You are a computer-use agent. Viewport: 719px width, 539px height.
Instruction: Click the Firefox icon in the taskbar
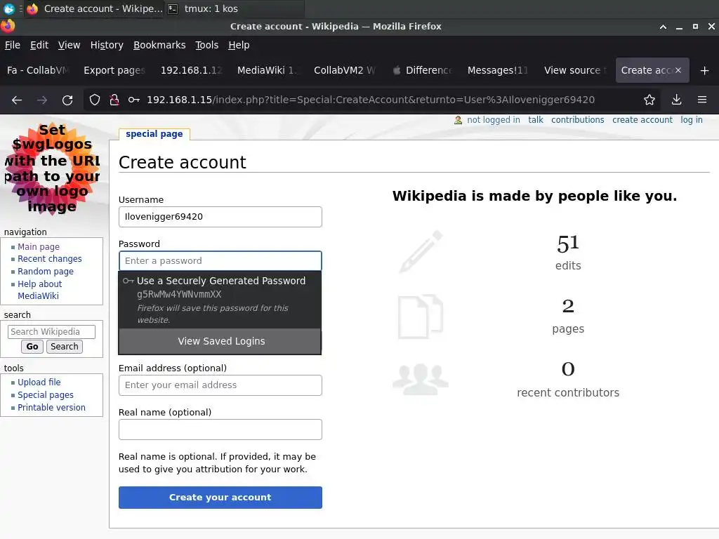coord(32,8)
